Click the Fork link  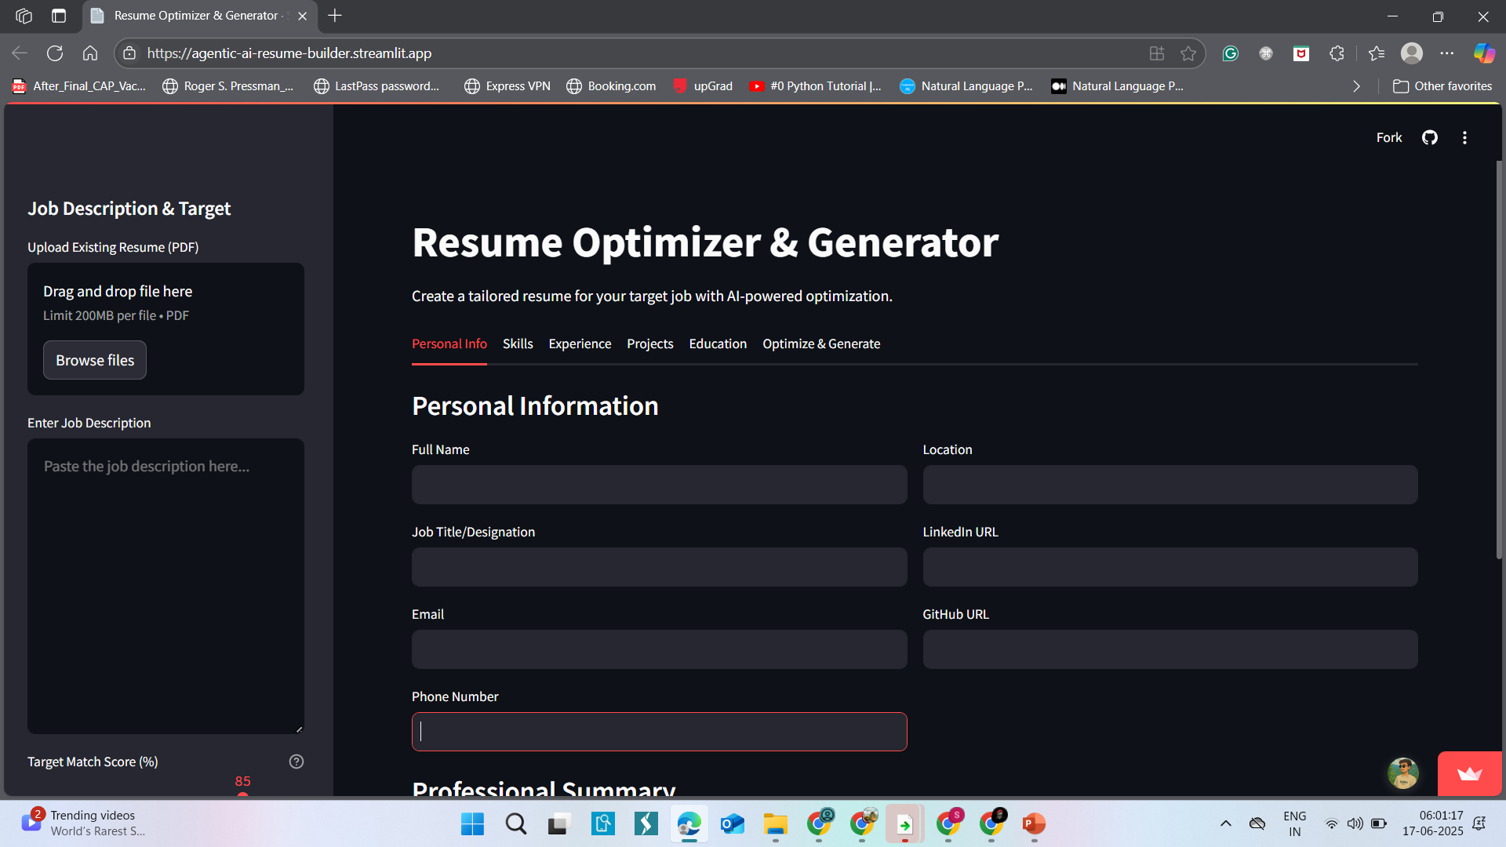(x=1388, y=137)
